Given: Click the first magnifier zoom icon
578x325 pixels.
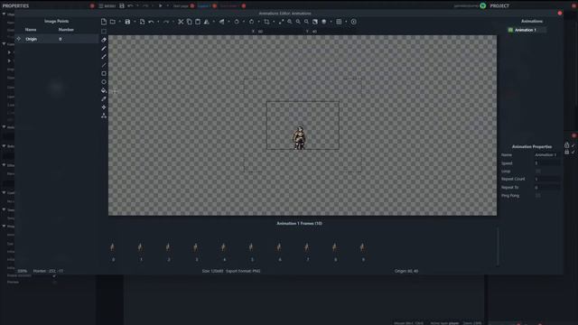Looking at the screenshot, I should tap(290, 22).
